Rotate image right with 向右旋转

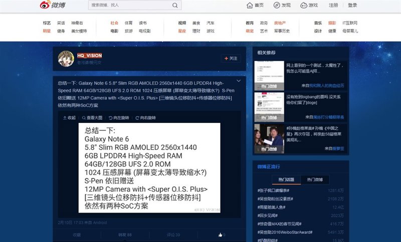pyautogui.click(x=145, y=118)
